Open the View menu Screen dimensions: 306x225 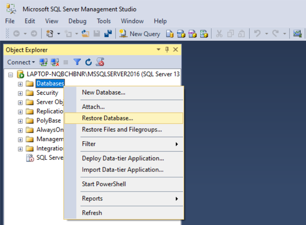tap(52, 21)
